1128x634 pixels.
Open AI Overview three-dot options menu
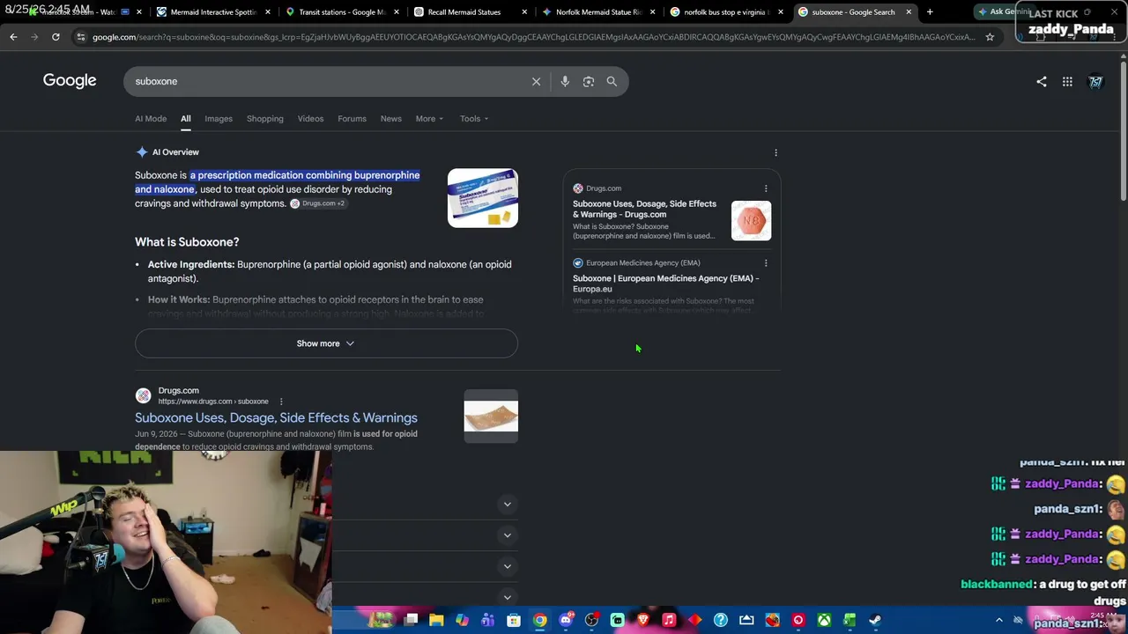pos(775,152)
